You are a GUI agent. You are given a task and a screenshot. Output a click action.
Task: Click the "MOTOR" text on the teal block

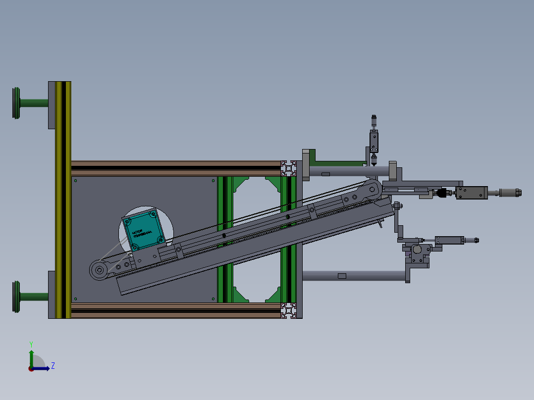point(137,231)
